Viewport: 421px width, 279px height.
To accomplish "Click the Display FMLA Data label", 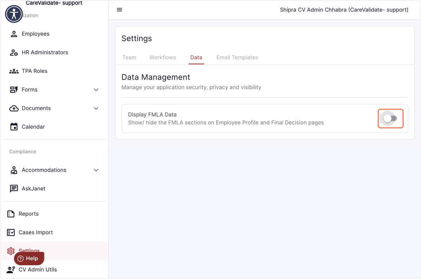I will [152, 115].
